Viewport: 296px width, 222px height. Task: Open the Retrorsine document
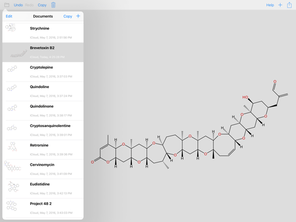pos(43,150)
